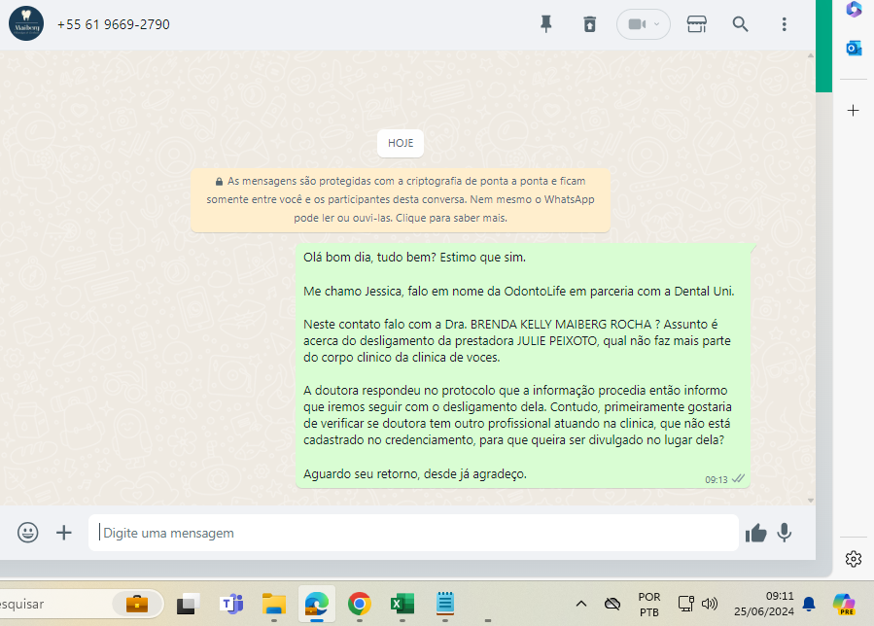Open Edge sidebar settings gear
Screen dimensions: 874x626
point(854,559)
